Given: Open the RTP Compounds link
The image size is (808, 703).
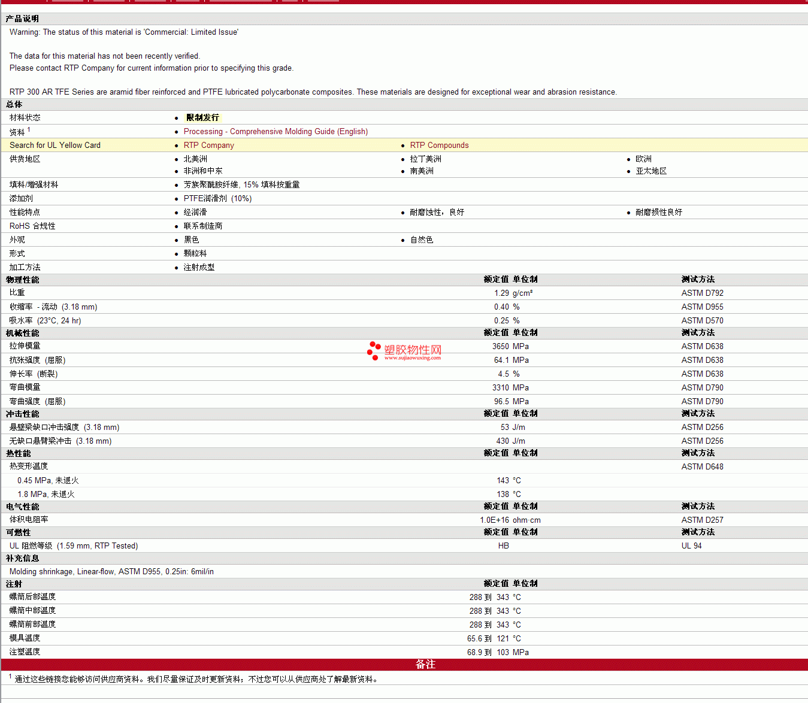Looking at the screenshot, I should [439, 145].
